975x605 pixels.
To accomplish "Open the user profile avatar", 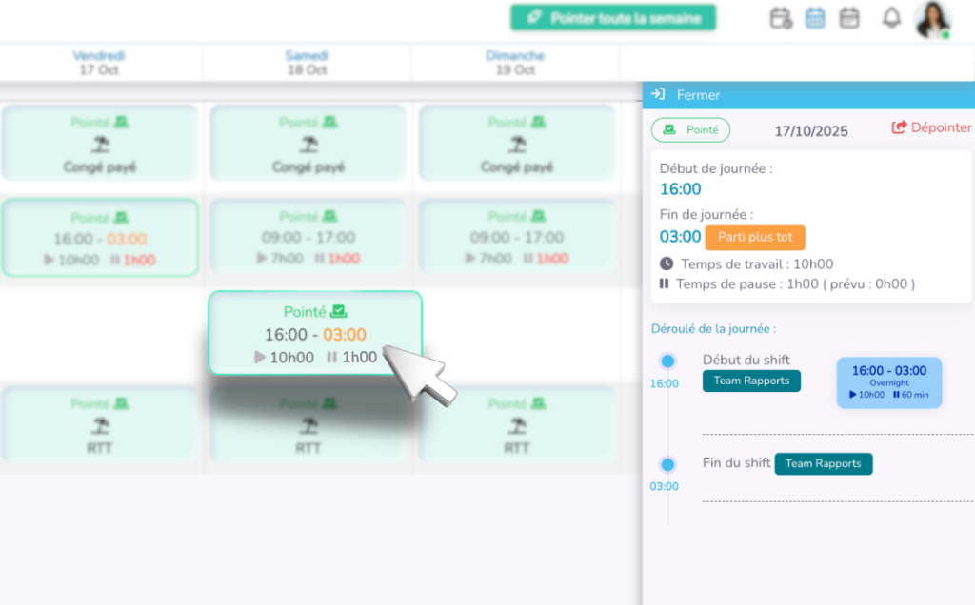I will pyautogui.click(x=932, y=19).
